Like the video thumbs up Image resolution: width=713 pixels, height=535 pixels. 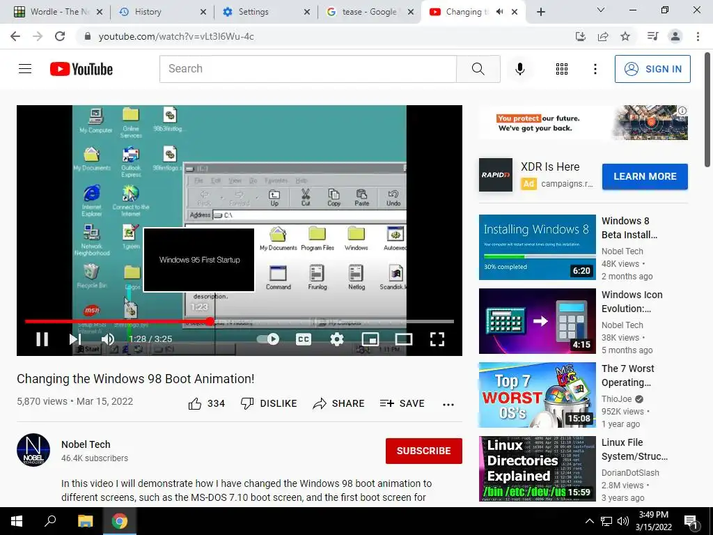coord(206,403)
